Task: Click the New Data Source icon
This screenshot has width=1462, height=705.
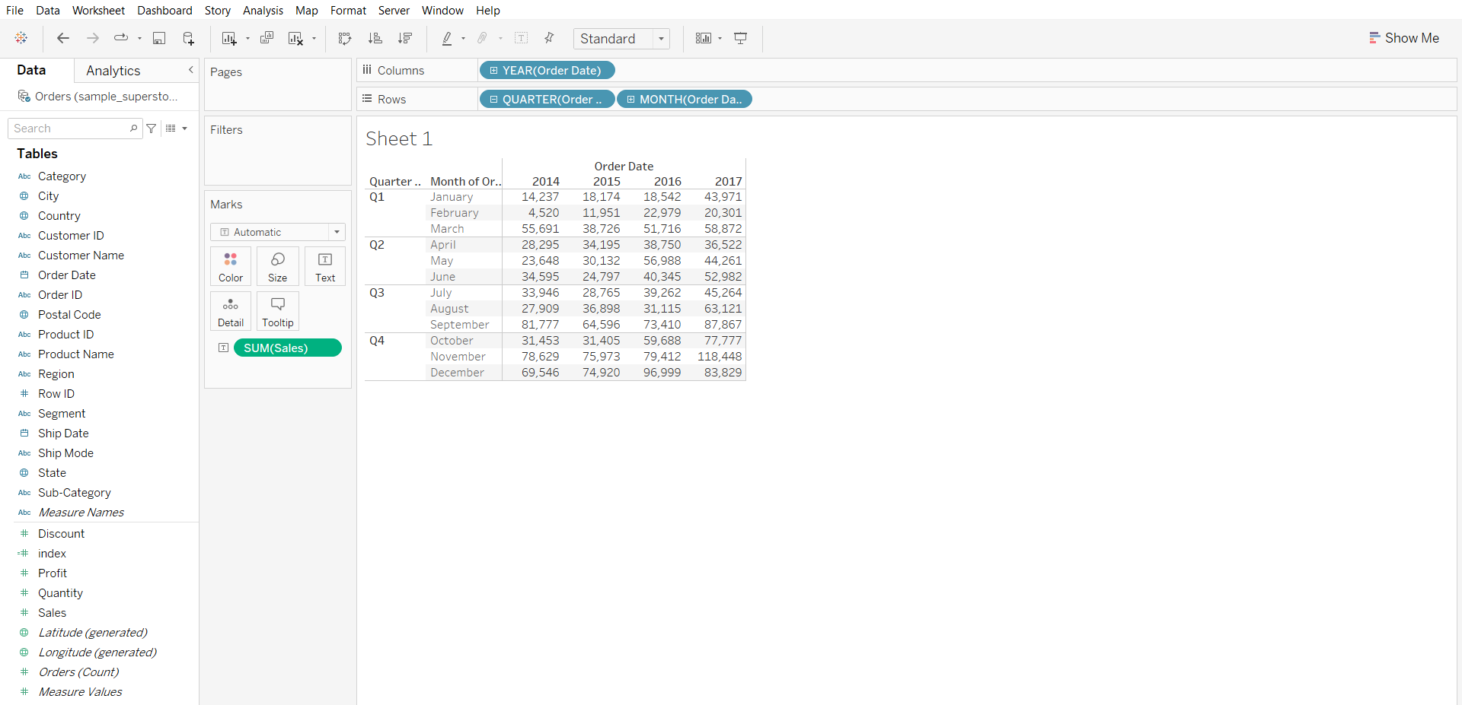Action: [x=188, y=39]
